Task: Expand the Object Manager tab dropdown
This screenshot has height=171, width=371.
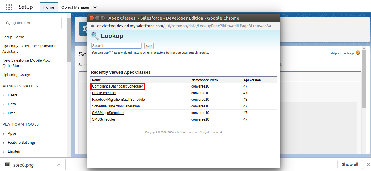Action: pyautogui.click(x=95, y=7)
